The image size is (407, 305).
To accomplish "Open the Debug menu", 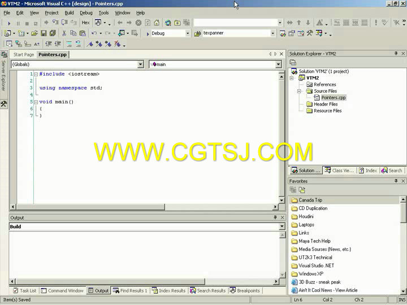I will tap(86, 12).
